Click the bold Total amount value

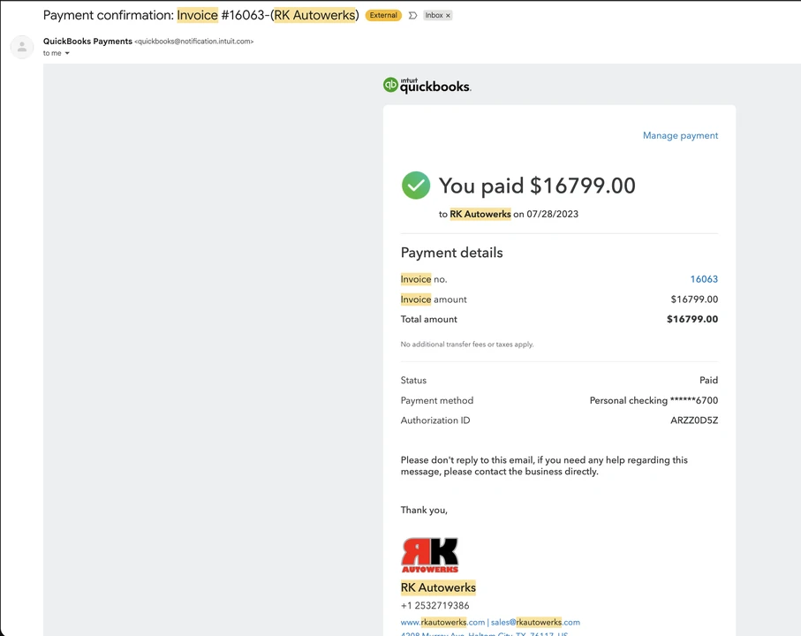point(692,319)
